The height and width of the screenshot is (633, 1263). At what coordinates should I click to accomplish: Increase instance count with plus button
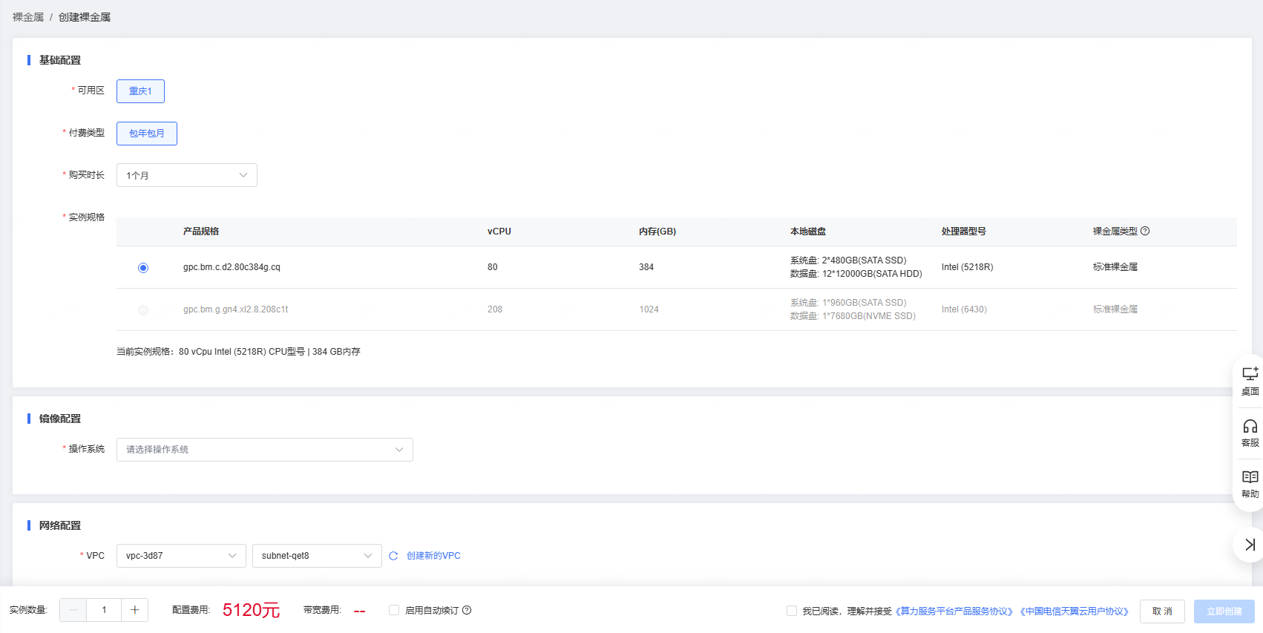pyautogui.click(x=134, y=610)
